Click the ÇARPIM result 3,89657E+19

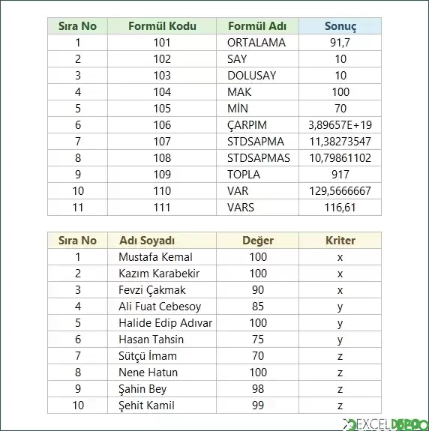click(340, 125)
